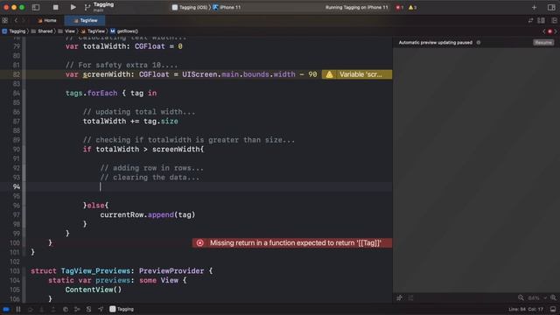This screenshot has width=560, height=315.
Task: Pin the canvas preview
Action: (x=399, y=297)
